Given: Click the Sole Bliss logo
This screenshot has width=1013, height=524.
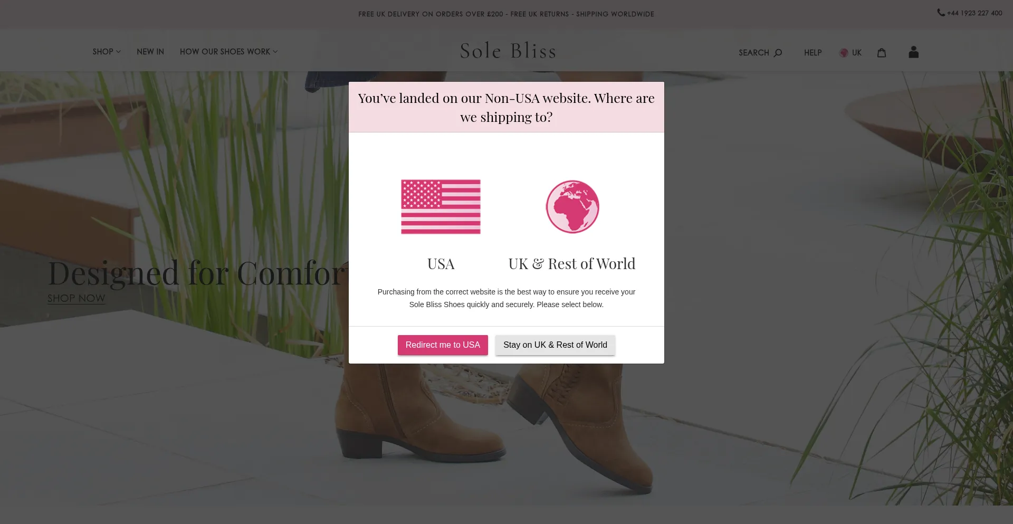Looking at the screenshot, I should click(x=508, y=51).
